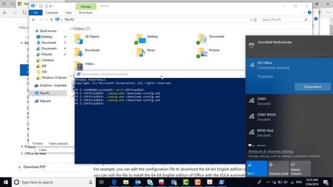333x187 pixels.
Task: Refresh the browser page
Action: tap(24, 12)
